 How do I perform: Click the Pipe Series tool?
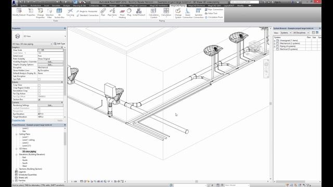(x=112, y=12)
